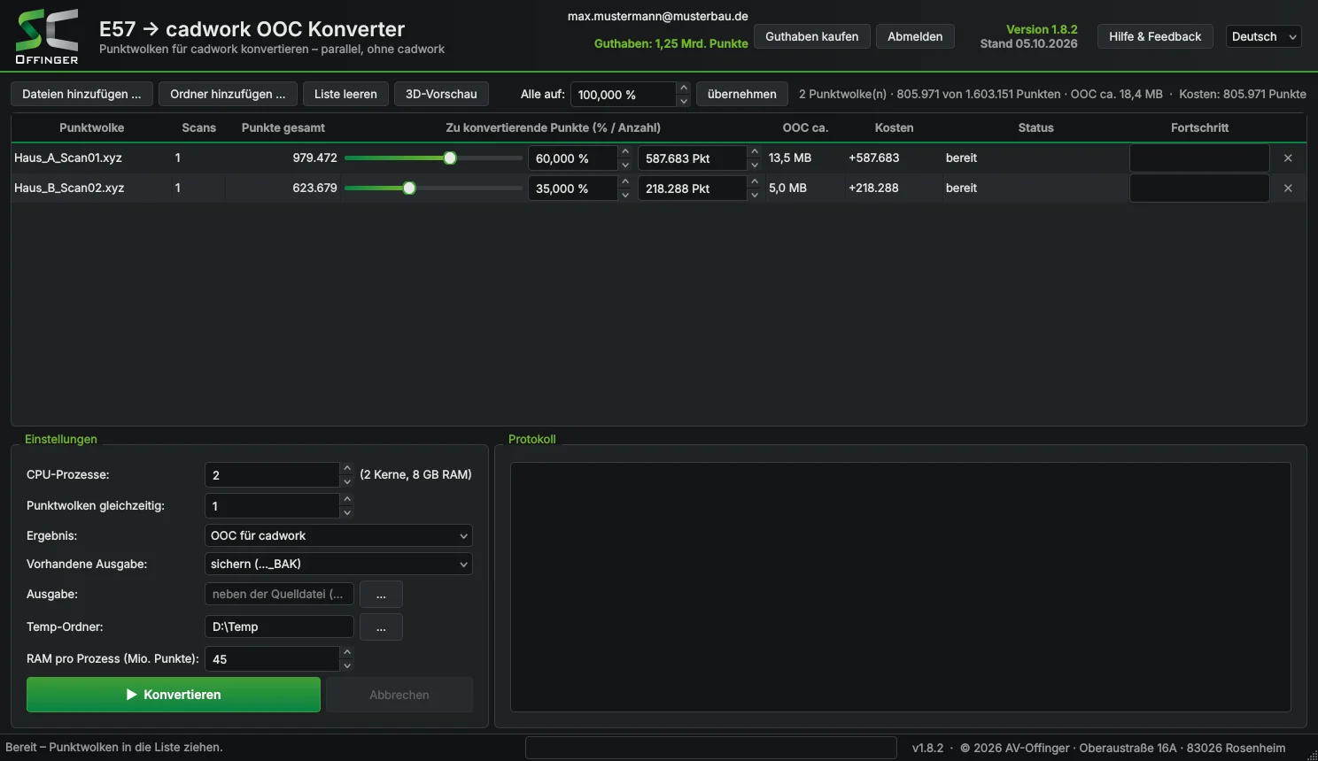Click the green Konvertieren button
1318x761 pixels.
[174, 695]
